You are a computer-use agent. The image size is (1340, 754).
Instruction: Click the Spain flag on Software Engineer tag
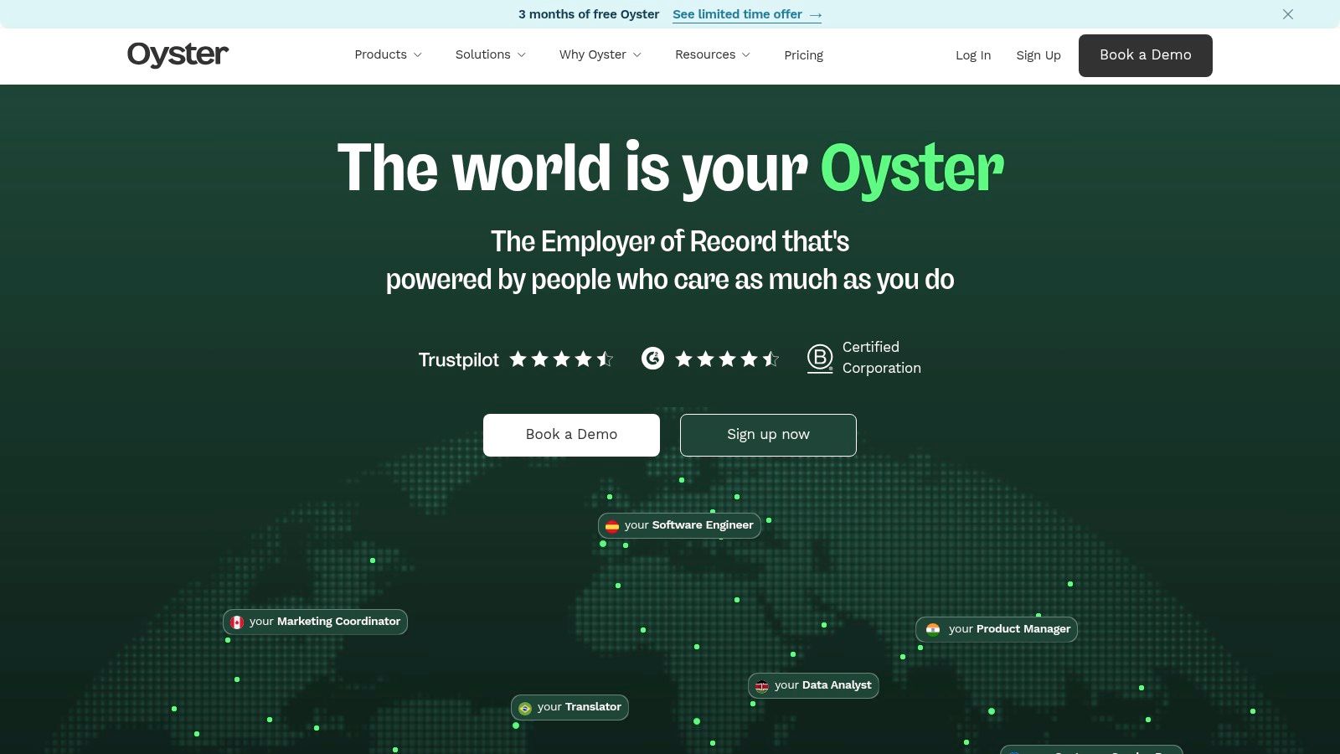pos(612,526)
